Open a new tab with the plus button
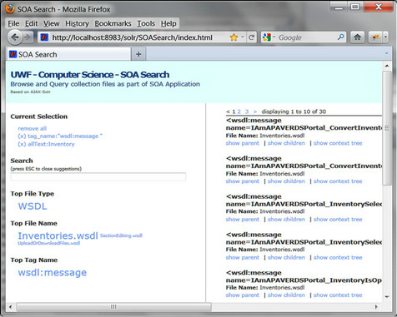Screen dimensions: 397x317 click(138, 54)
